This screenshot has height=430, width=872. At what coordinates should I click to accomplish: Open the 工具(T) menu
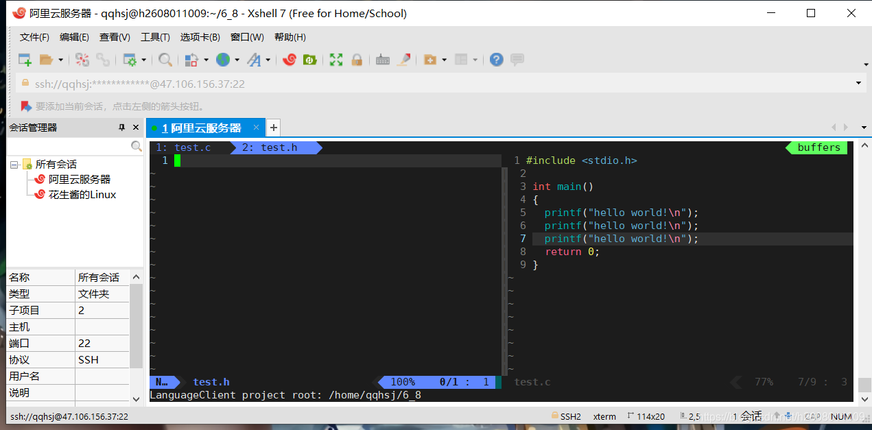pos(155,37)
